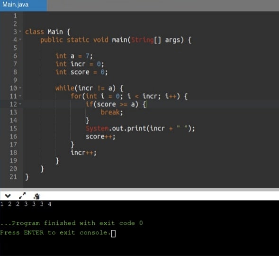279x256 pixels.
Task: Place cursor on 'int a = 7;' line
Action: pos(74,56)
